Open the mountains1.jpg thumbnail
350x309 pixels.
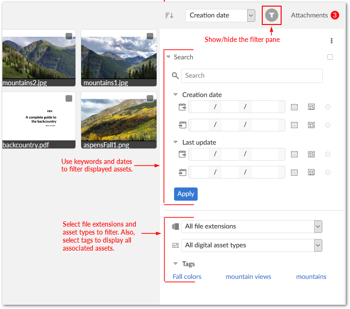119,57
